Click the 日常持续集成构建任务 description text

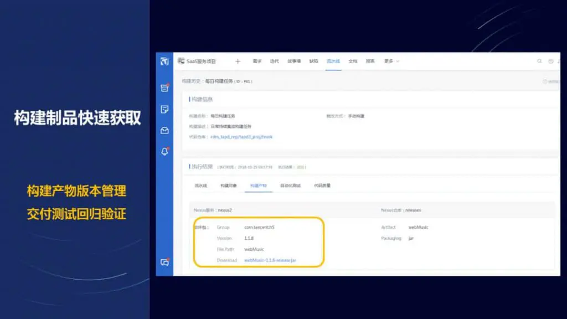pos(231,126)
